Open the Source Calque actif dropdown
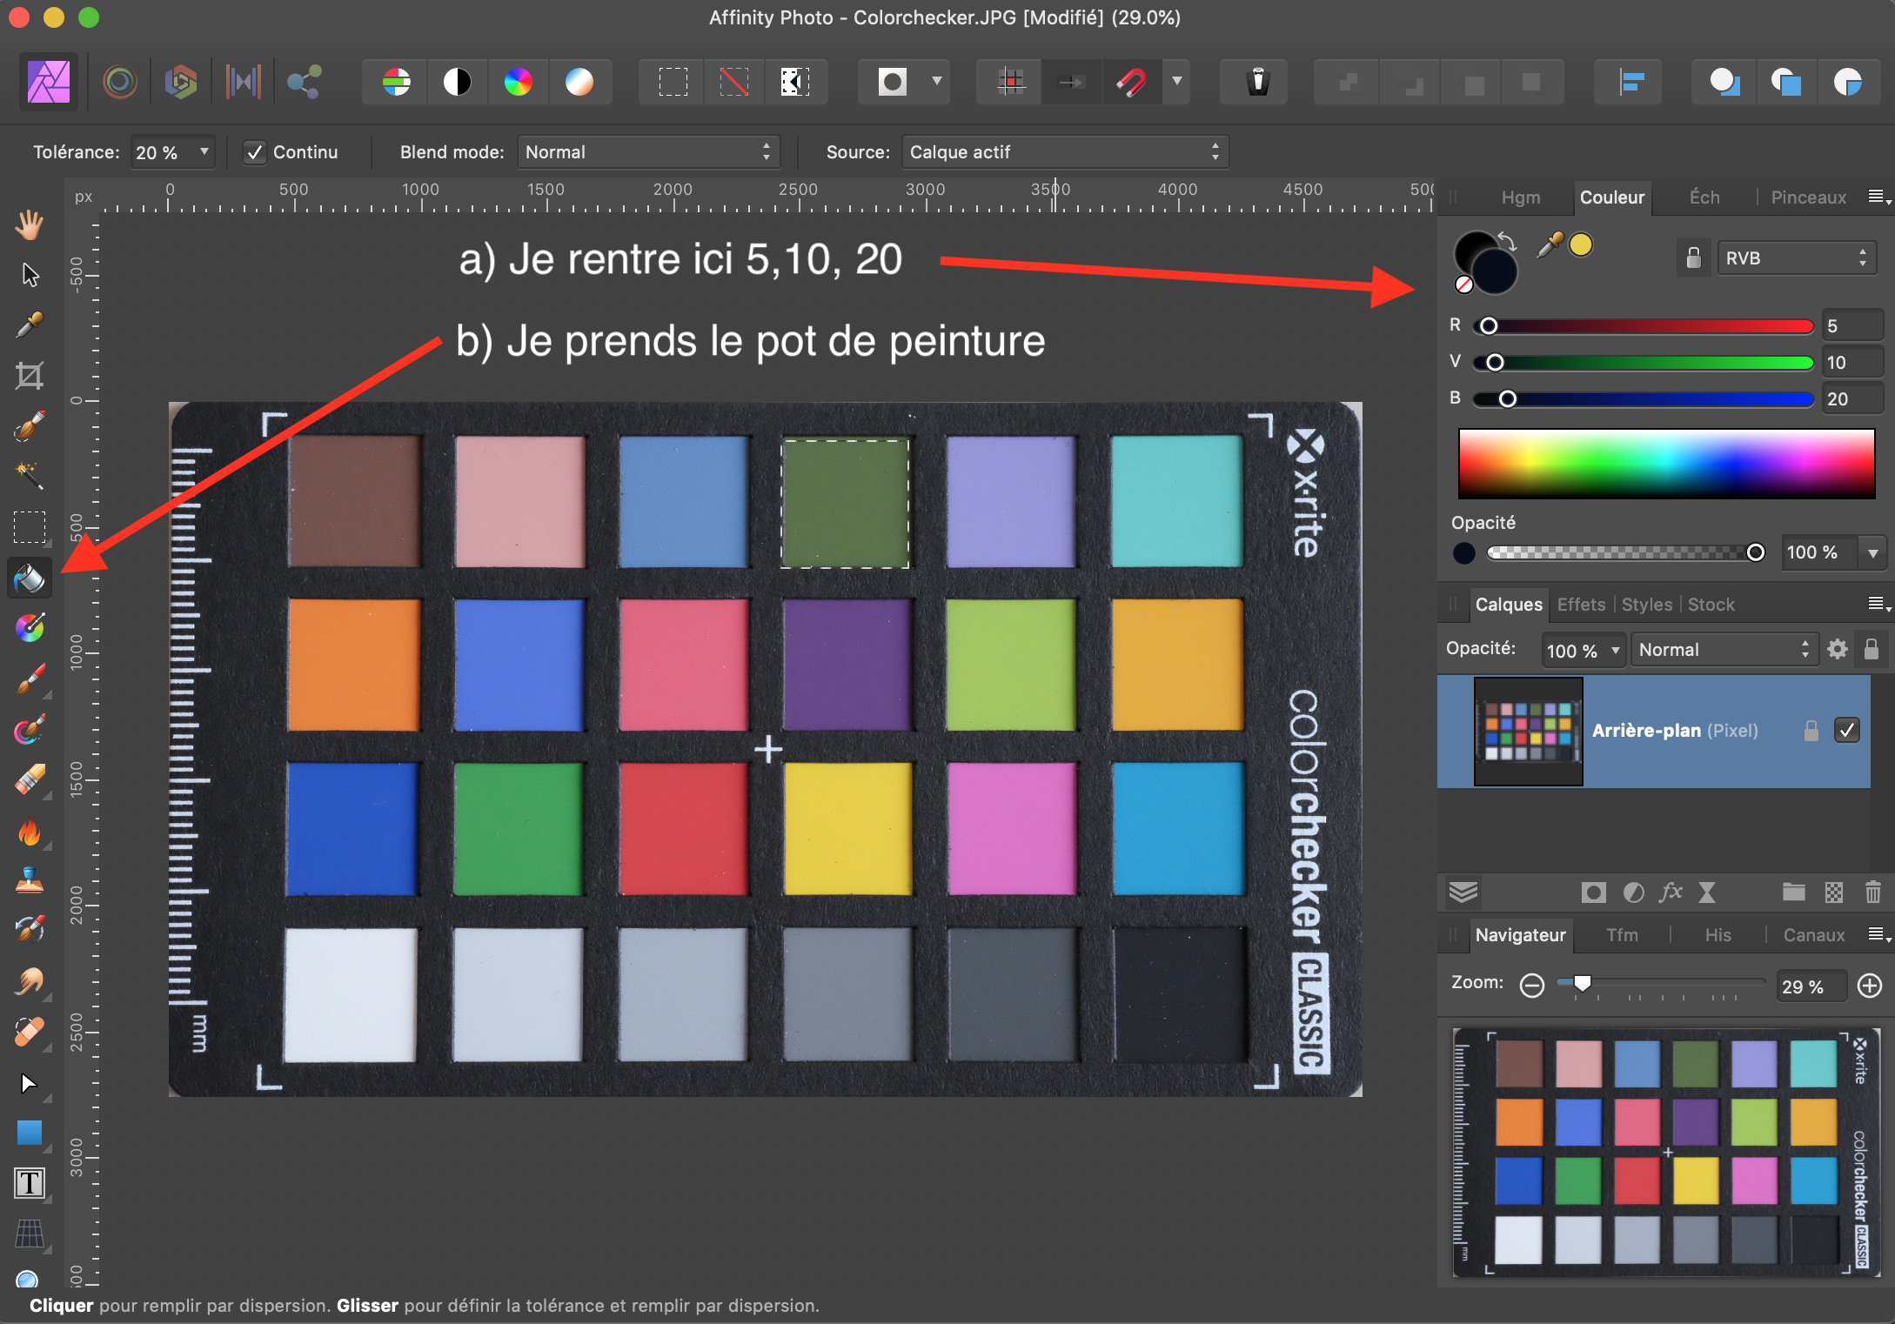The height and width of the screenshot is (1324, 1895). tap(1064, 152)
